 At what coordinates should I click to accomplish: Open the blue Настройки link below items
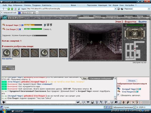(x=7, y=59)
